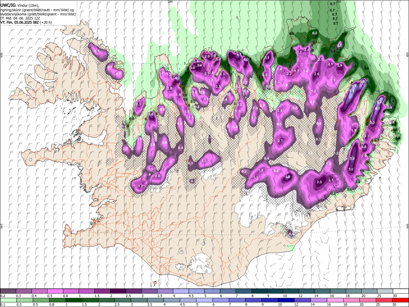Click the '5.2' precipitation value on the map

pyautogui.click(x=380, y=102)
